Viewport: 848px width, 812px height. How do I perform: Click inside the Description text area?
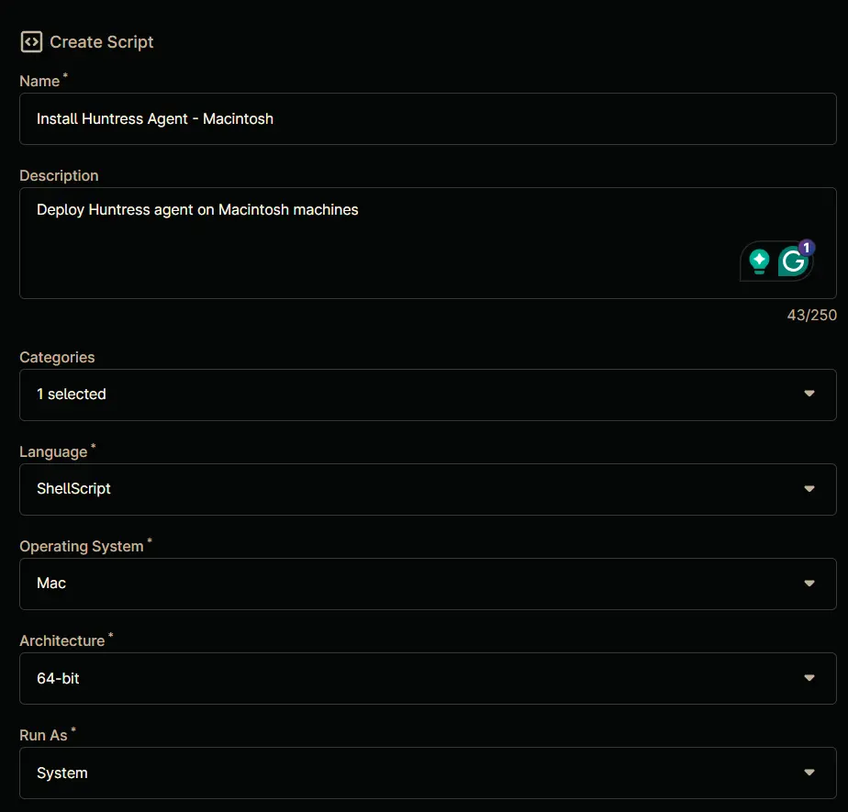click(428, 243)
